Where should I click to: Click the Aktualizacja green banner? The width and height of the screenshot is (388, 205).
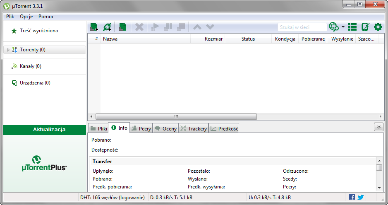coord(49,130)
